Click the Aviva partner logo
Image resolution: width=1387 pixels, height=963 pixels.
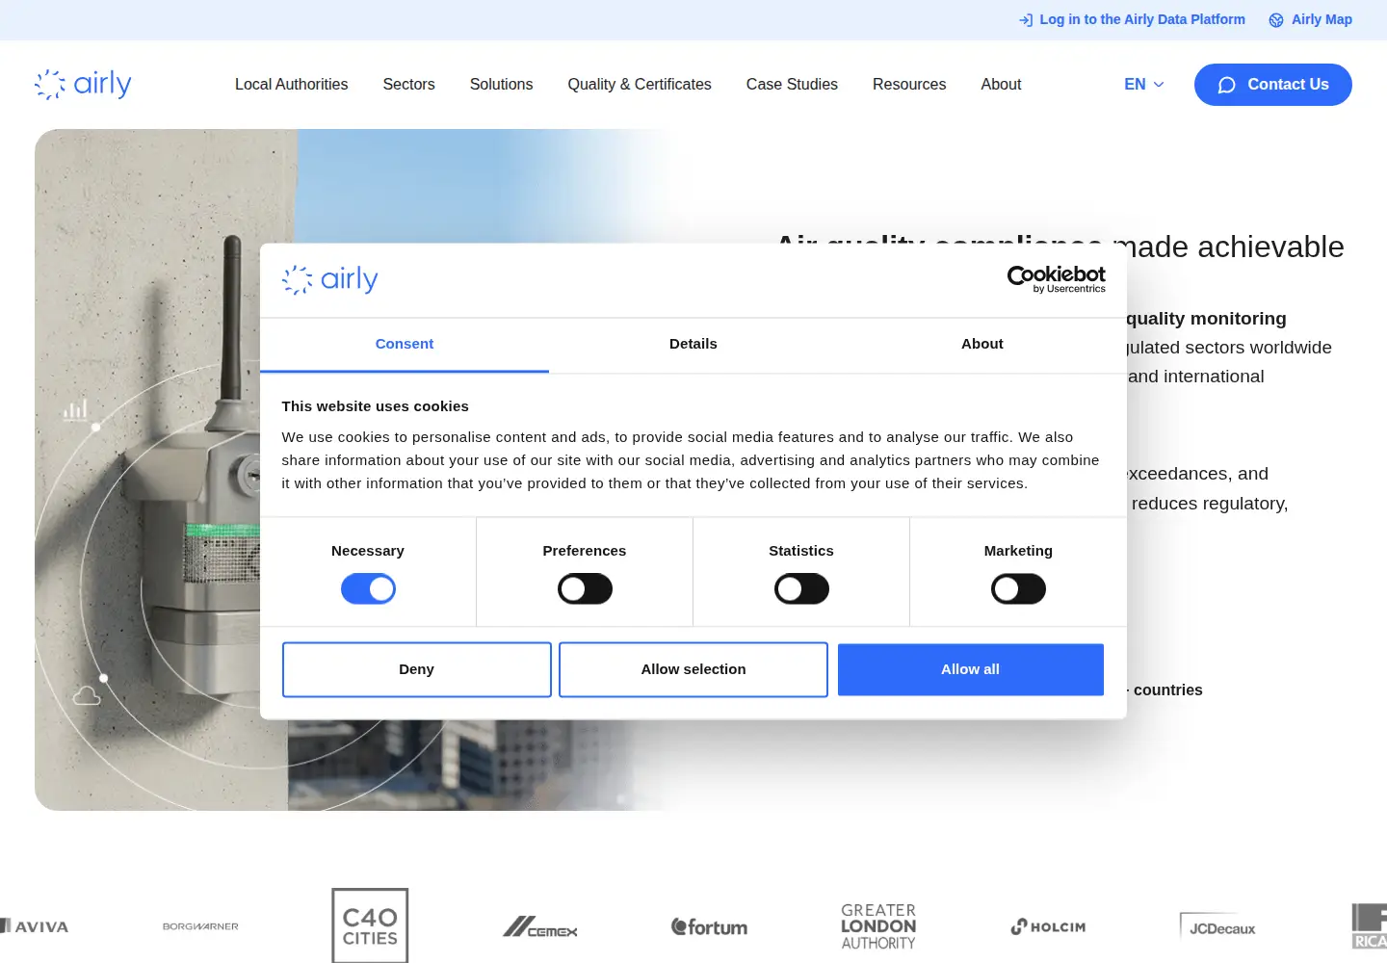tap(35, 926)
